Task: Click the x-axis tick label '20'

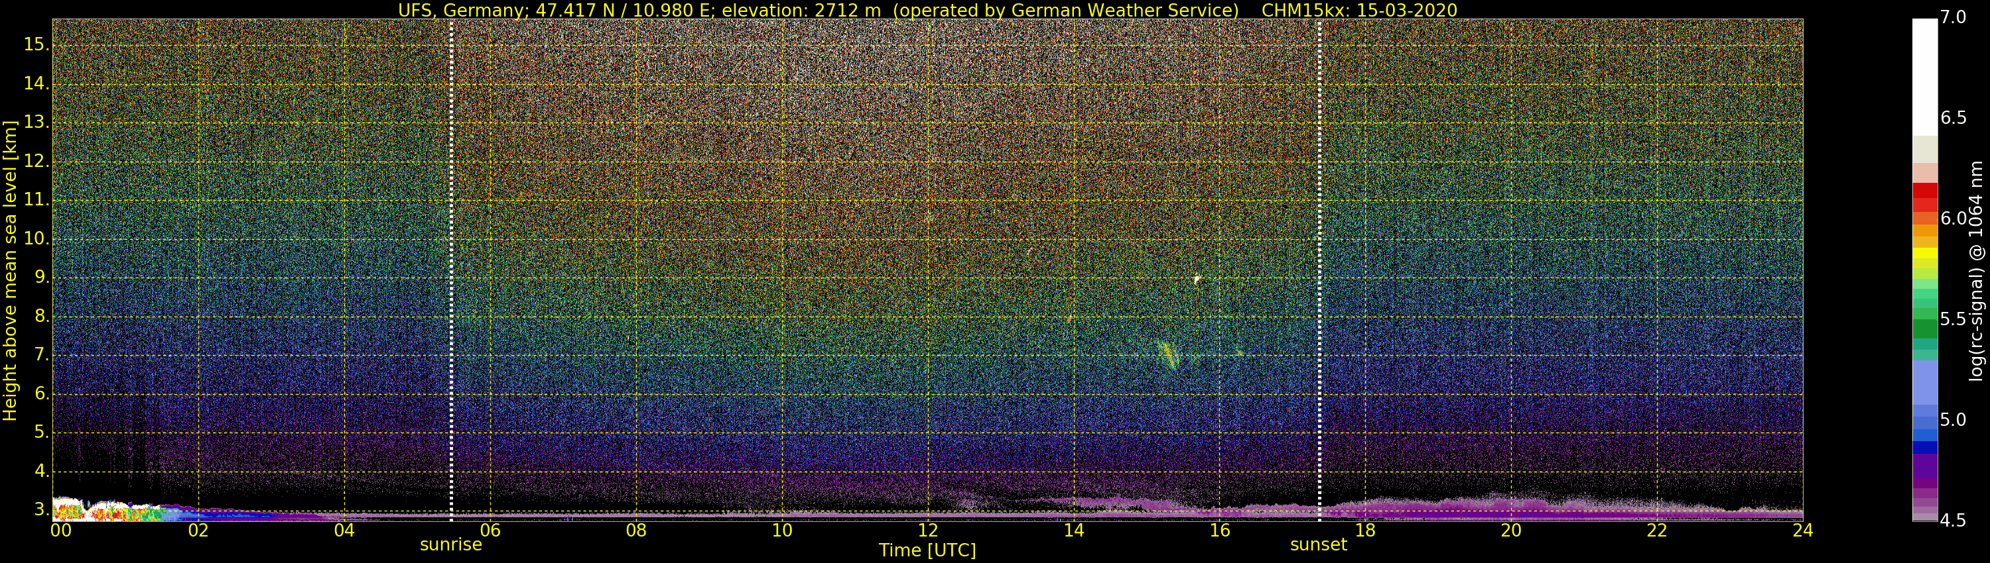Action: click(x=1511, y=531)
